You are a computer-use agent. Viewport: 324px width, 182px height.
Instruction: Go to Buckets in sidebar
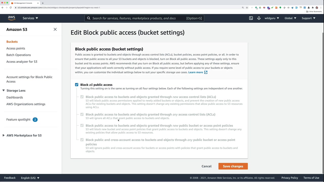click(x=12, y=42)
